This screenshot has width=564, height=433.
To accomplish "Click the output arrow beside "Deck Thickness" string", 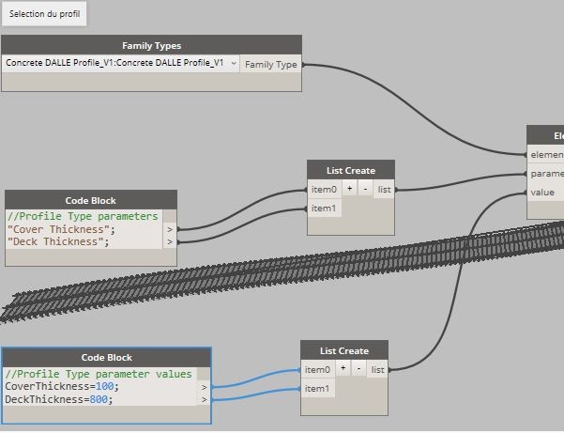I will point(170,242).
